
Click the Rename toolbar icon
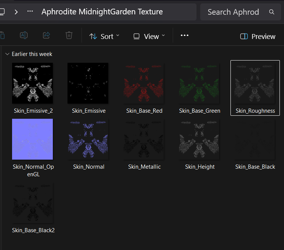point(23,35)
